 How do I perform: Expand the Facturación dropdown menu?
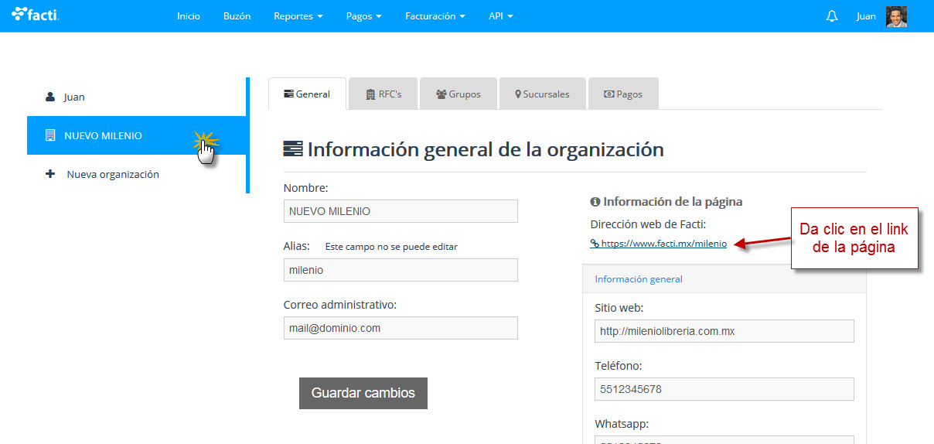[x=435, y=16]
